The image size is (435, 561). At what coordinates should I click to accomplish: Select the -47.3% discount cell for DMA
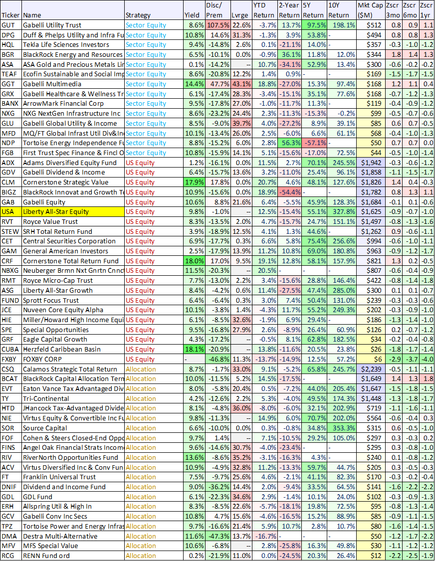[217, 536]
